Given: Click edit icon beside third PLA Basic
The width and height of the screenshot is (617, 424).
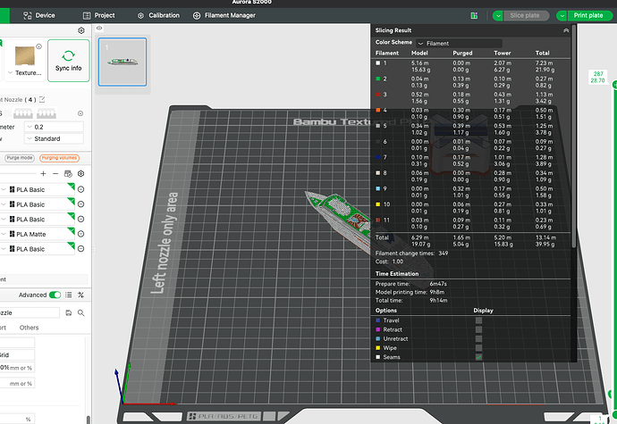Looking at the screenshot, I should click(x=81, y=219).
